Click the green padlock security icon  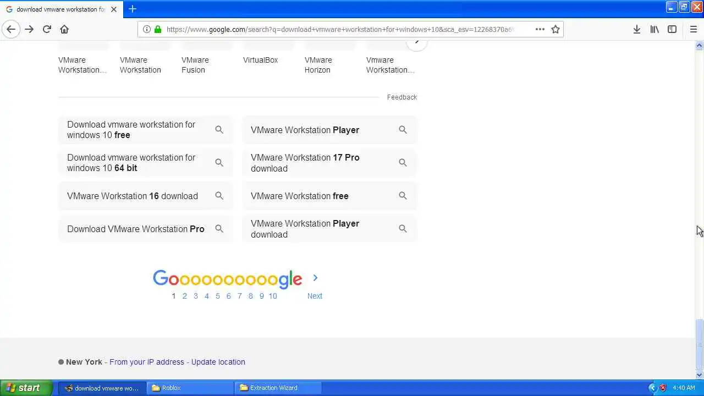pos(158,29)
